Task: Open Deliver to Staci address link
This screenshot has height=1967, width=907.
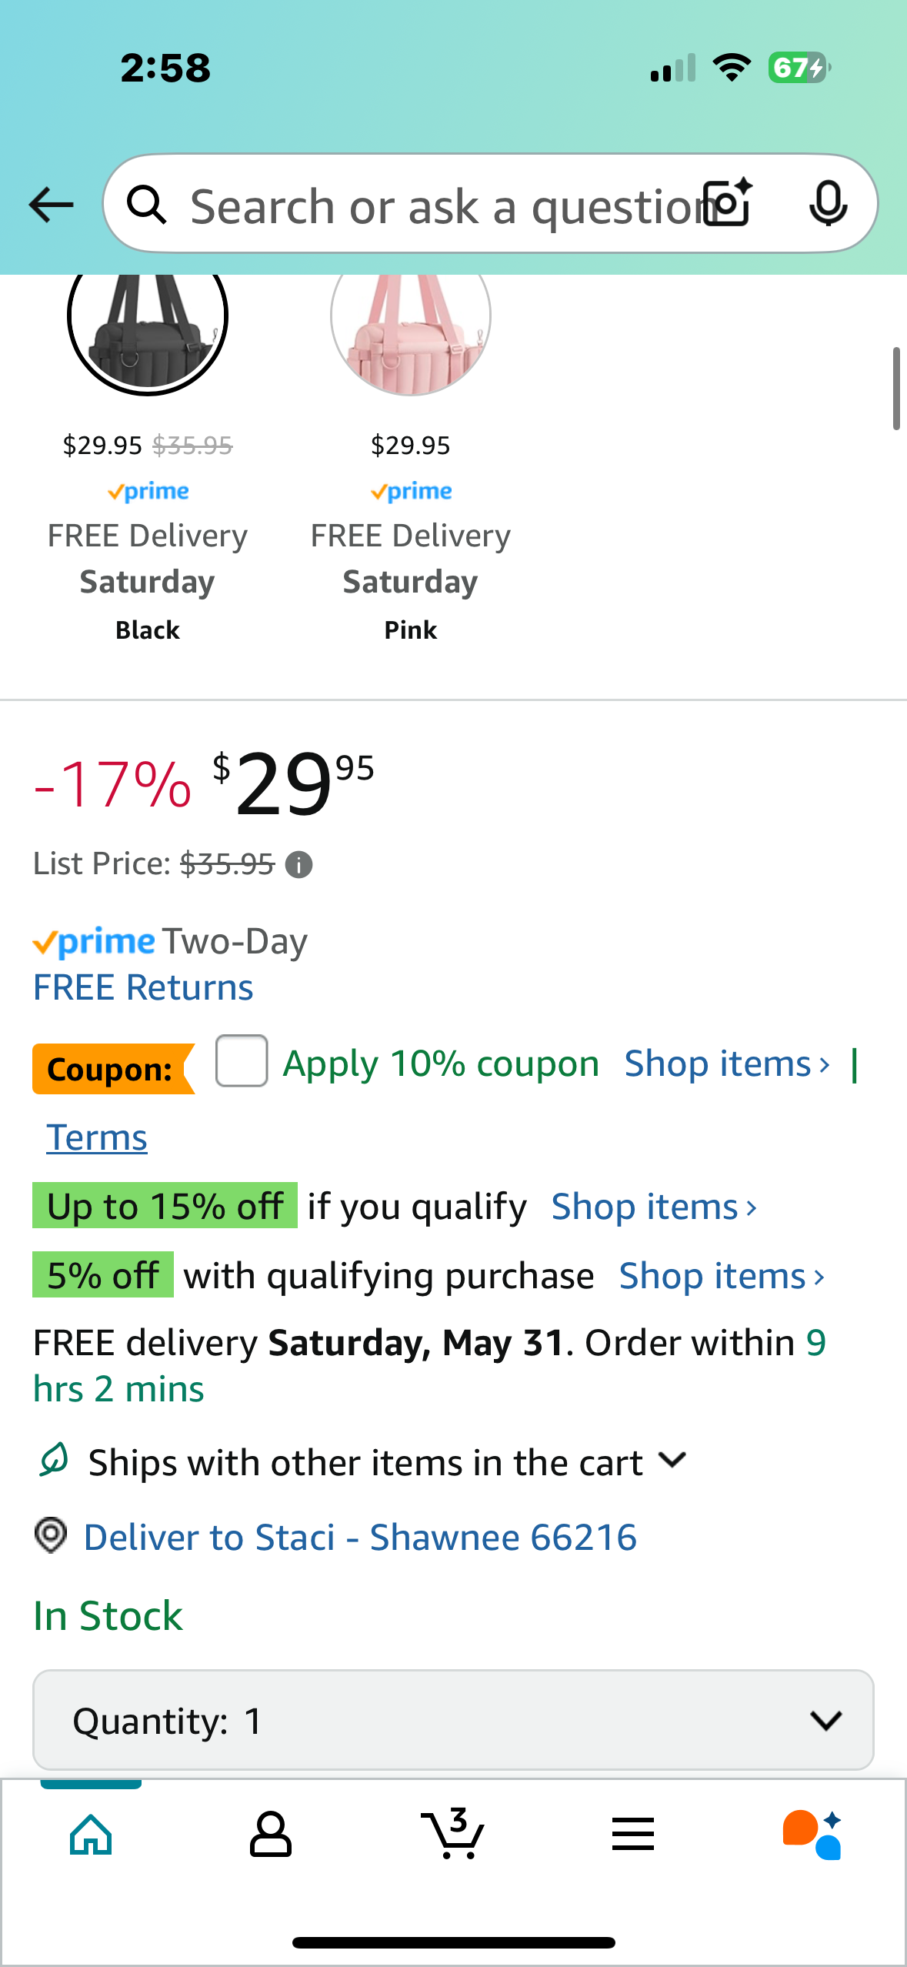Action: point(360,1538)
